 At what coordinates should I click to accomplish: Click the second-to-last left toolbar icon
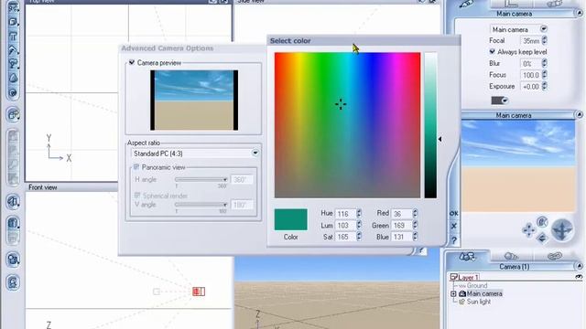point(13,260)
